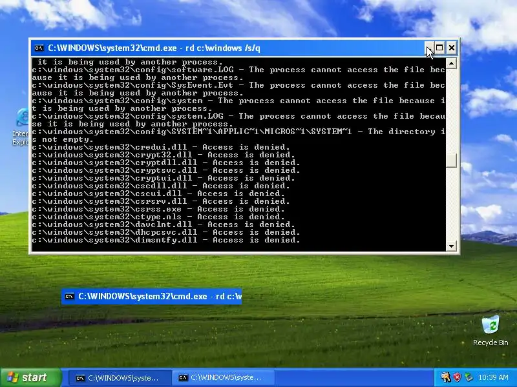Click the console line for credui.dll
This screenshot has width=517, height=387.
click(161, 147)
